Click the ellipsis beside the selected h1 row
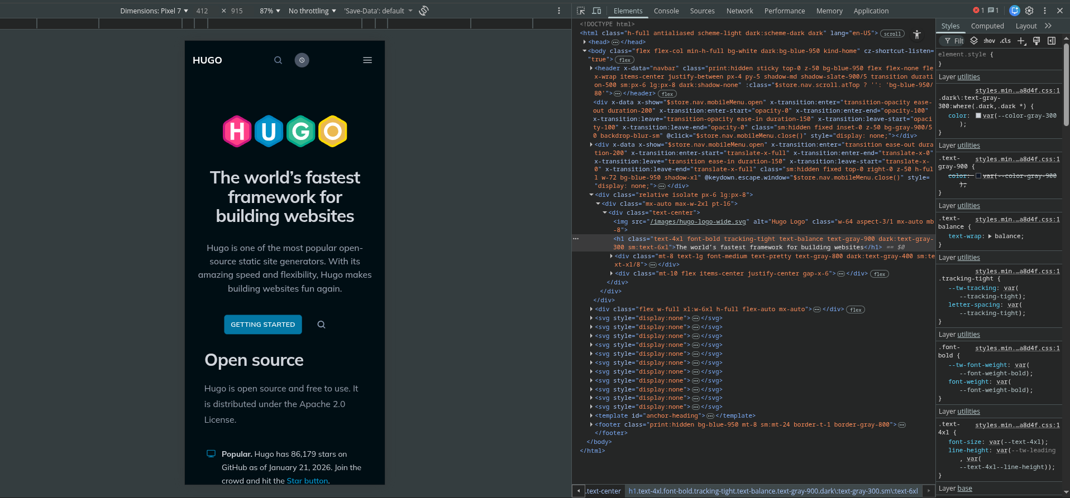The width and height of the screenshot is (1070, 498). click(x=575, y=239)
